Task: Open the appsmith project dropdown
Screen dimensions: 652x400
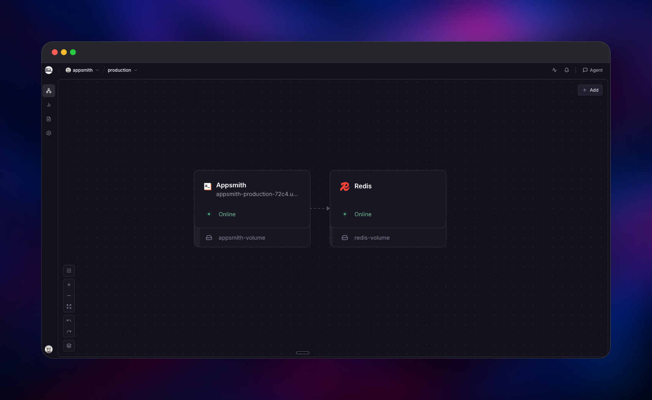Action: [82, 70]
